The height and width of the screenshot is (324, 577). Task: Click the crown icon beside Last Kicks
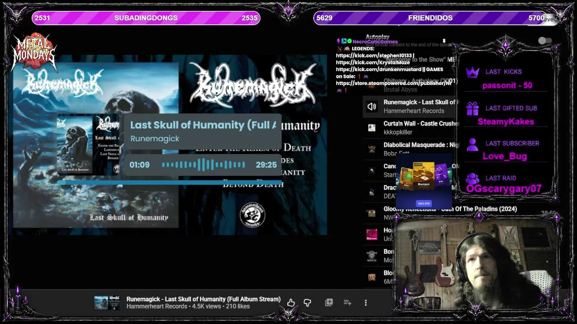pyautogui.click(x=472, y=72)
